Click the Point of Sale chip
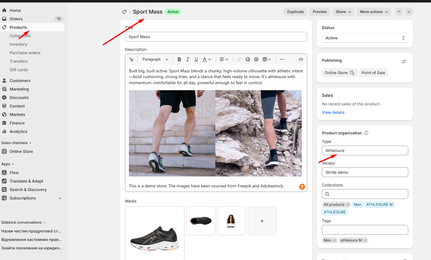 [x=373, y=73]
